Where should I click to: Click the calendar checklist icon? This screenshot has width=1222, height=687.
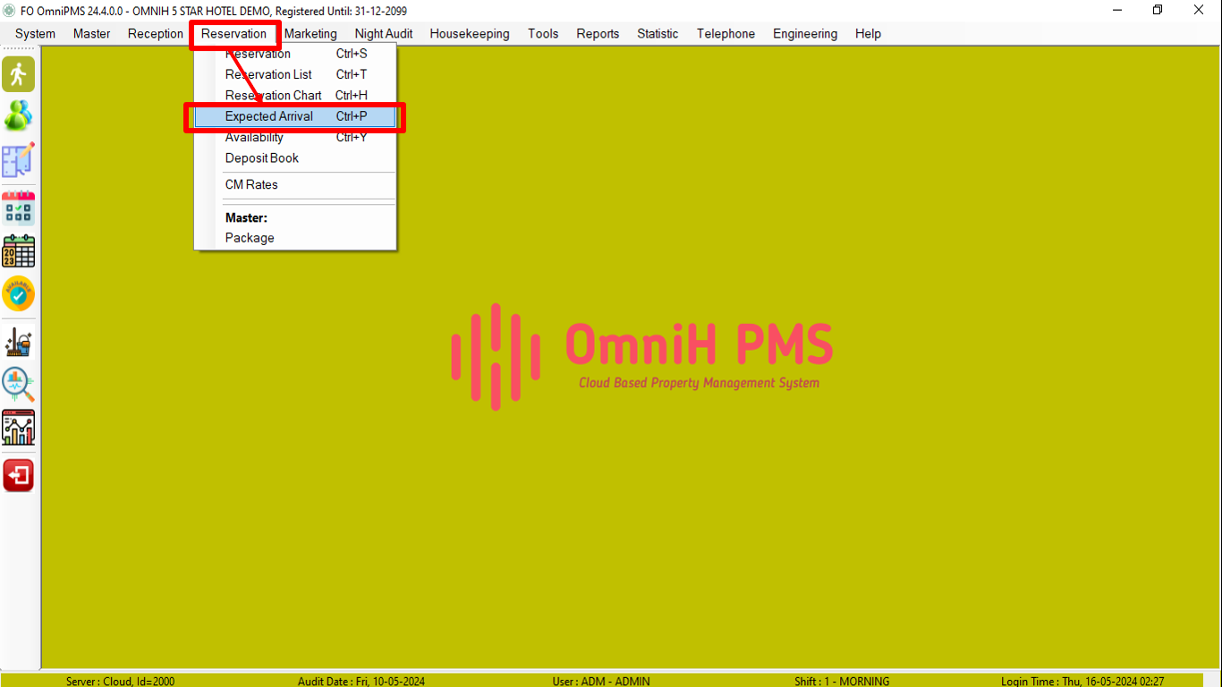[x=19, y=208]
